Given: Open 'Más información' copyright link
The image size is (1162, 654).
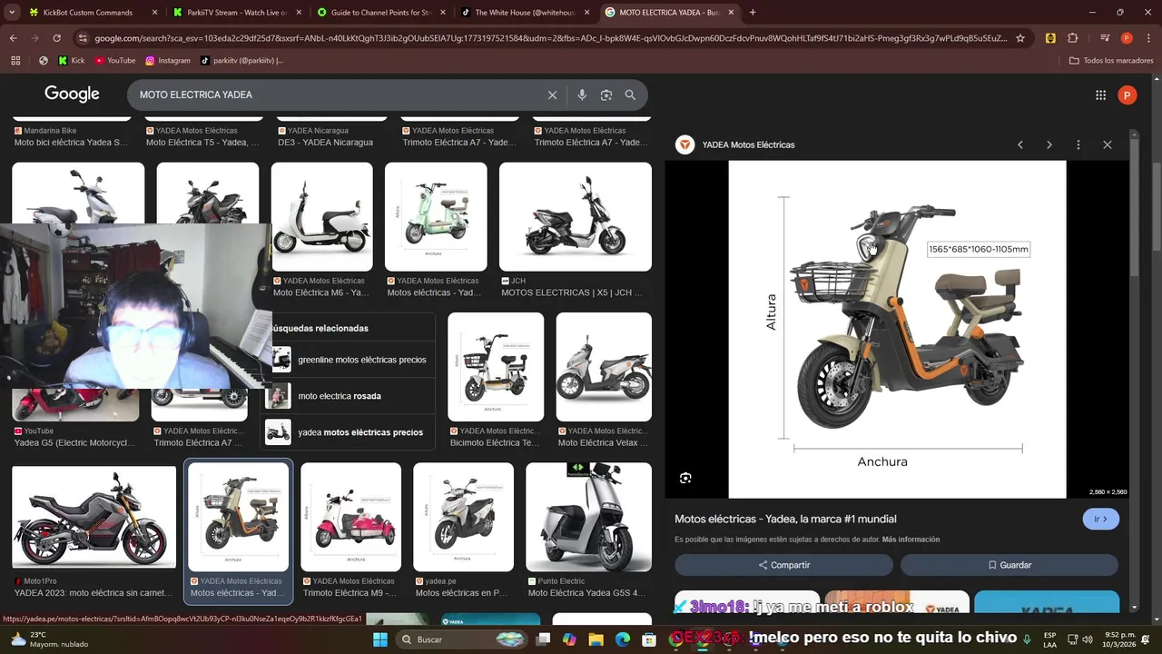Looking at the screenshot, I should 911,540.
